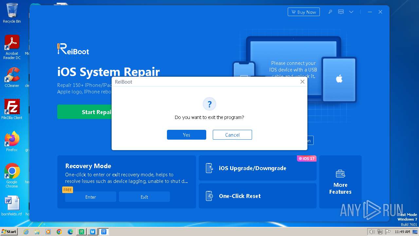The width and height of the screenshot is (419, 236).
Task: Click Exit recovery mode button
Action: pos(144,197)
